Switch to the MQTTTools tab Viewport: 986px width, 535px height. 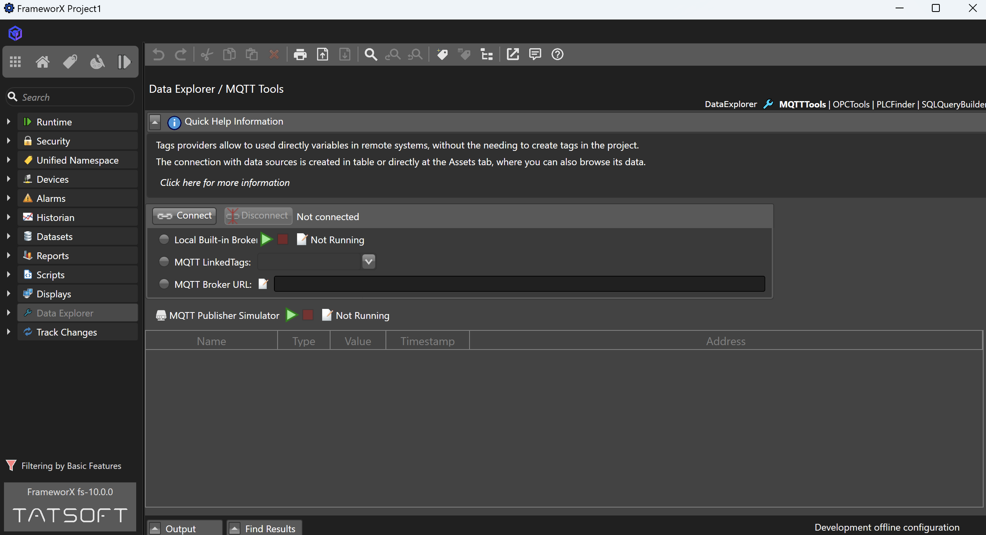802,104
